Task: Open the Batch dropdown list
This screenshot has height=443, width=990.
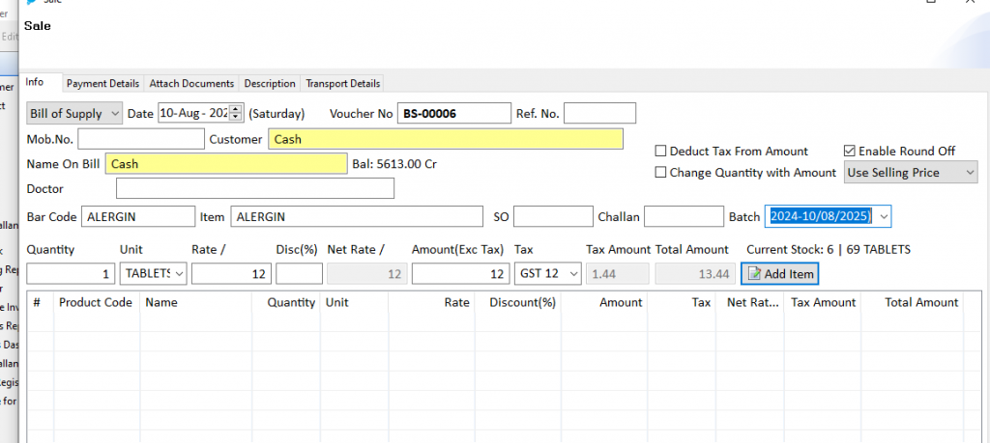Action: click(x=884, y=217)
